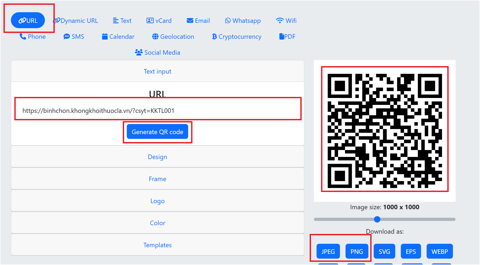Choose the Cryptocurrency QR type
The height and width of the screenshot is (265, 480).
(237, 37)
